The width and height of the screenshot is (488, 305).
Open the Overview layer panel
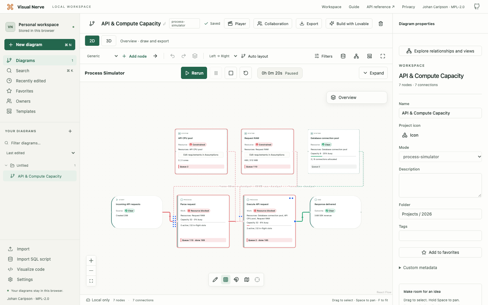pyautogui.click(x=357, y=98)
